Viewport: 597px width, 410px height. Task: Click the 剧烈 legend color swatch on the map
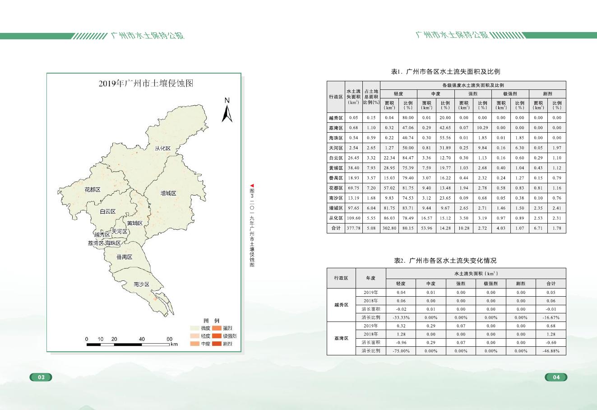(x=217, y=344)
